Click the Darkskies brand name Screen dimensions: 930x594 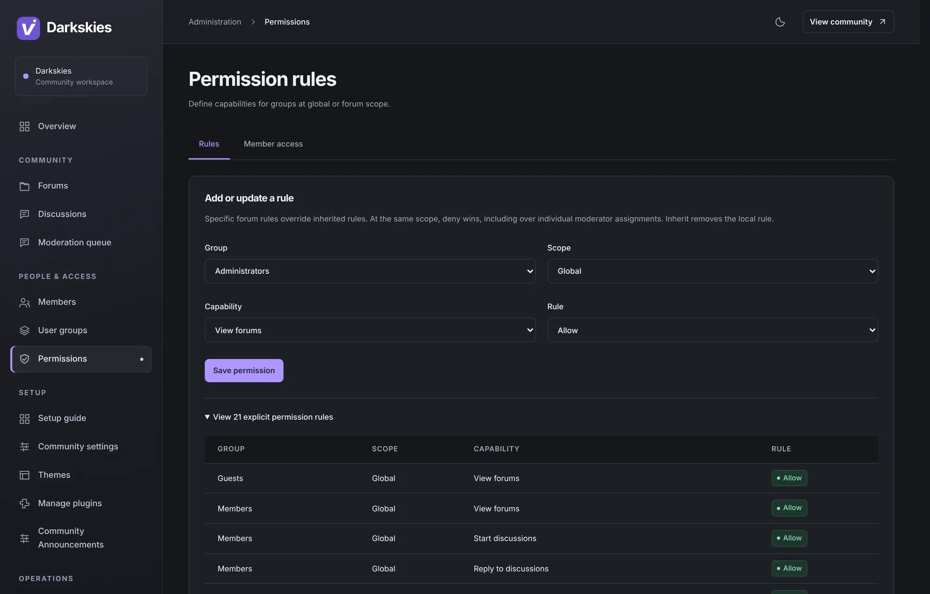[79, 27]
